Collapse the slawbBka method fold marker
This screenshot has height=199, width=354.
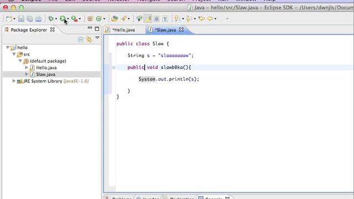click(x=114, y=67)
